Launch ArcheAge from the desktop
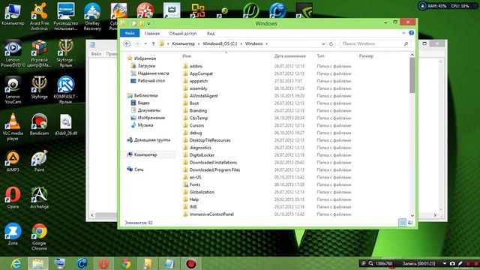Viewport: 480px width, 270px height. 39,197
